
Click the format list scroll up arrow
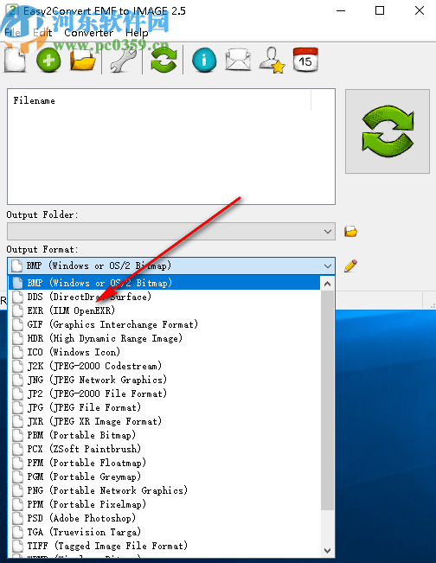(327, 284)
